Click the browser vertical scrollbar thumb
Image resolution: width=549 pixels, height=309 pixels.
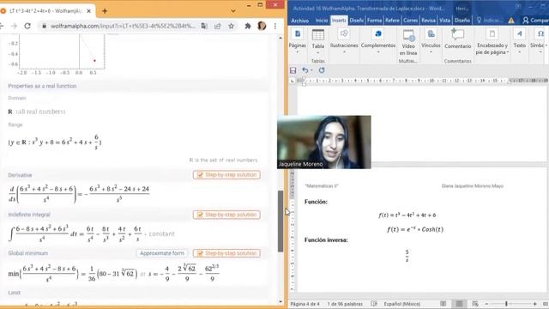(x=281, y=221)
